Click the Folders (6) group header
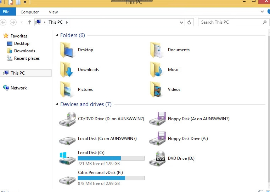The height and width of the screenshot is (192, 270). click(x=73, y=35)
